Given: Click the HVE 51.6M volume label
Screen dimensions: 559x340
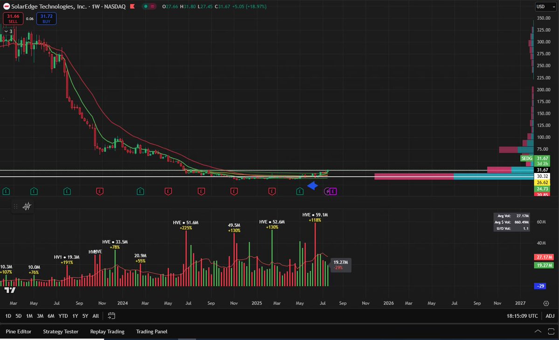Looking at the screenshot, I should point(186,223).
